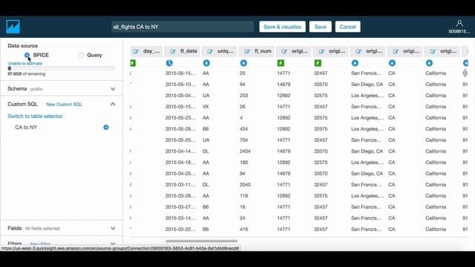475x267 pixels.
Task: Click flight number cell 2040
Action: (x=245, y=185)
